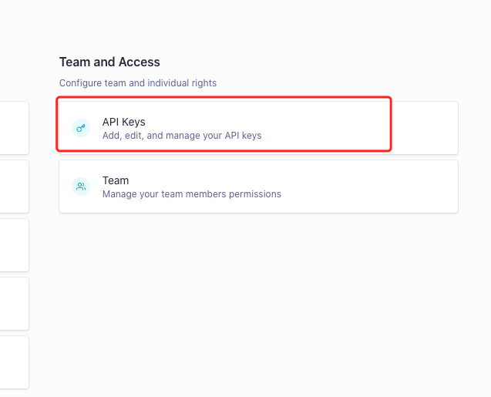
Task: Click "Manage your team members permissions" description
Action: pyautogui.click(x=191, y=194)
